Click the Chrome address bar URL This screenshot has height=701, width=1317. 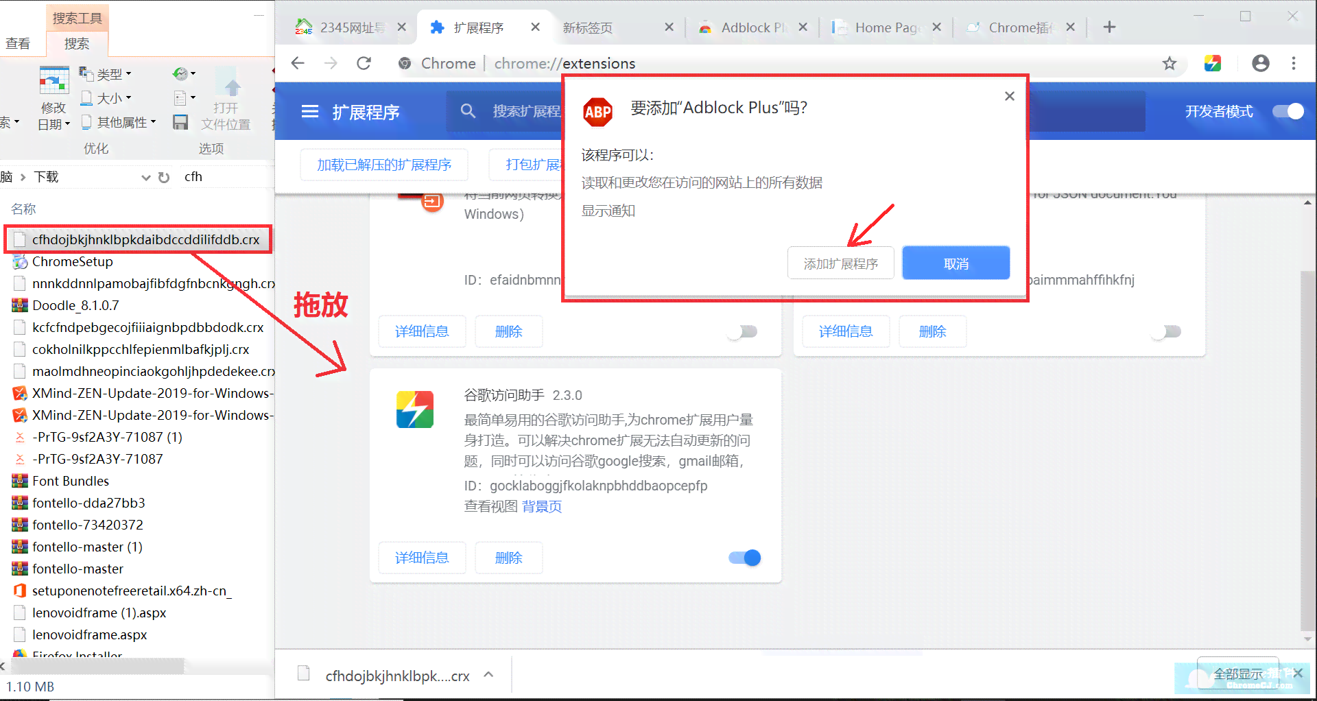[x=565, y=63]
